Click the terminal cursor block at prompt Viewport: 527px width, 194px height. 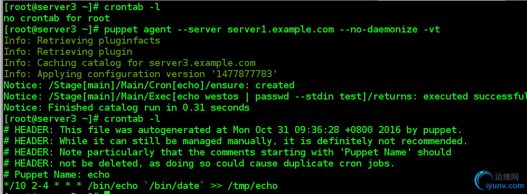pos(107,192)
